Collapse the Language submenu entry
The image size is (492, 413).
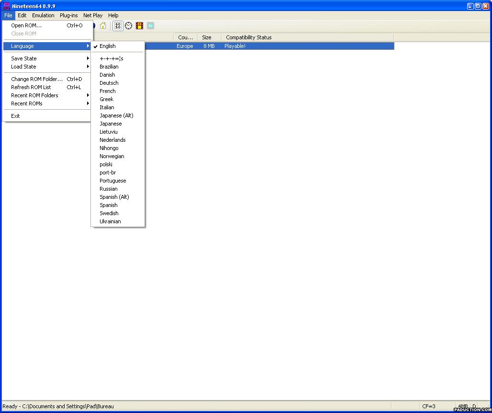coord(47,46)
